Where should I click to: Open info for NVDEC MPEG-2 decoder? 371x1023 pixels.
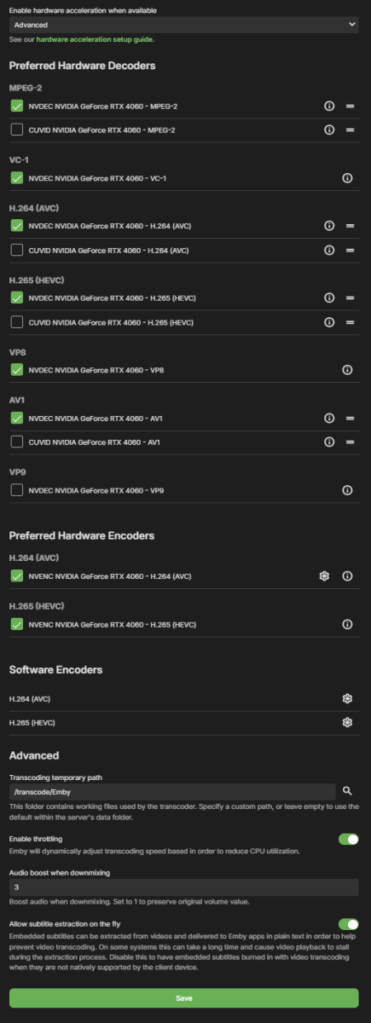coord(329,107)
